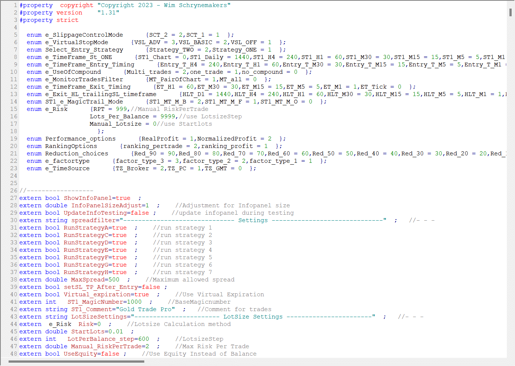
Task: Click the Lots_Per_Balance enum member
Action: pyautogui.click(x=119, y=116)
